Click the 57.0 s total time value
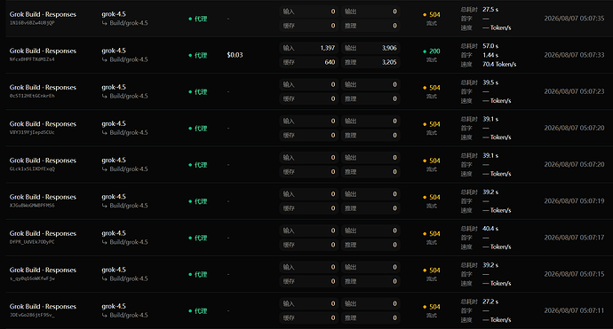The height and width of the screenshot is (329, 613). [490, 46]
